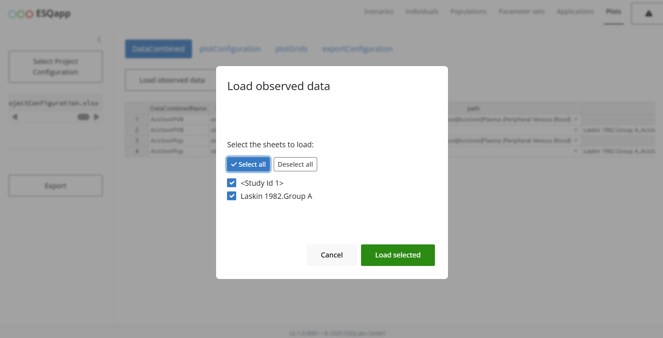This screenshot has height=338, width=663.
Task: Switch to the plotConfiguration tab
Action: pyautogui.click(x=230, y=49)
